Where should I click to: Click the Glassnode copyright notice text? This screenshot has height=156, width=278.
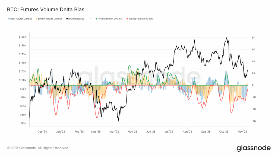38,148
